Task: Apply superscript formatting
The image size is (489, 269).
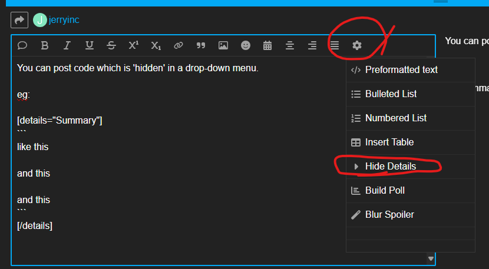Action: tap(134, 45)
